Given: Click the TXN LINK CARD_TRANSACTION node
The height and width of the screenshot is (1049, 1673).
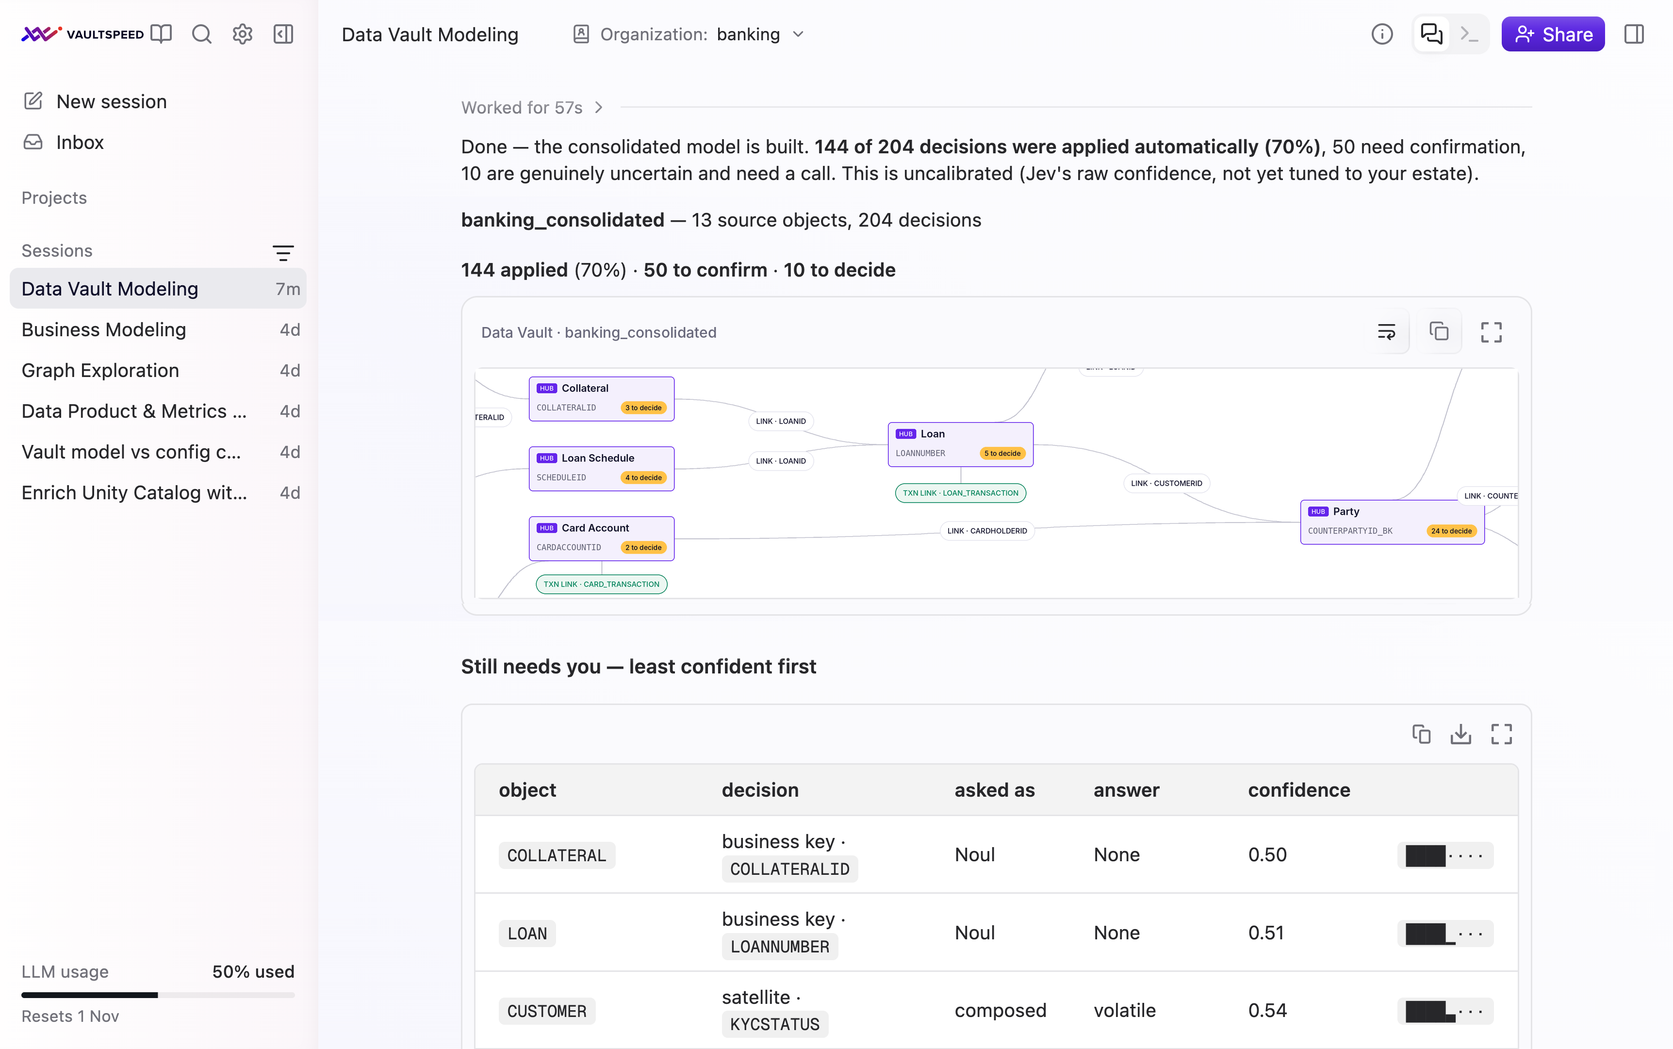Looking at the screenshot, I should tap(601, 584).
